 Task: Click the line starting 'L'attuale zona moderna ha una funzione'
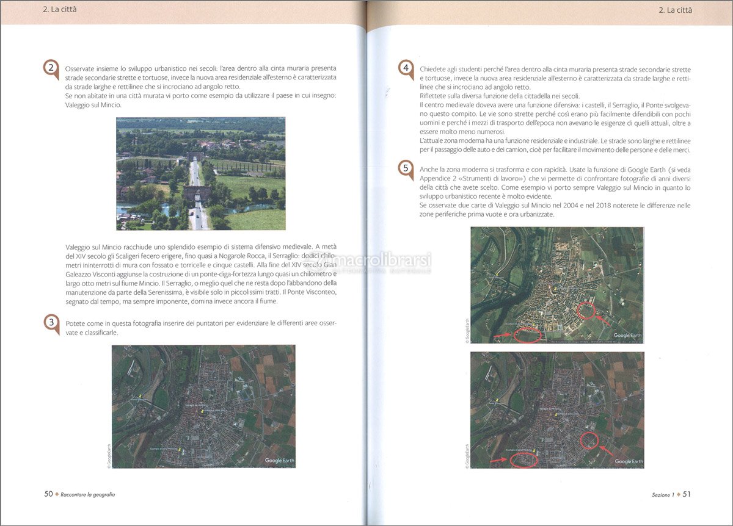pos(555,142)
